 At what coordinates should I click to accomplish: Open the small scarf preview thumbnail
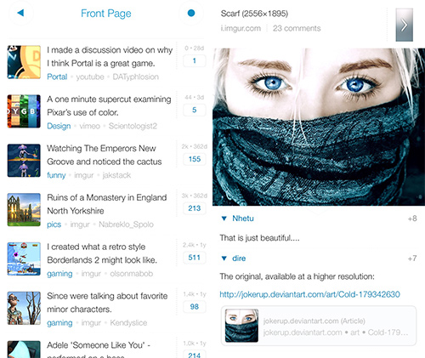(241, 326)
